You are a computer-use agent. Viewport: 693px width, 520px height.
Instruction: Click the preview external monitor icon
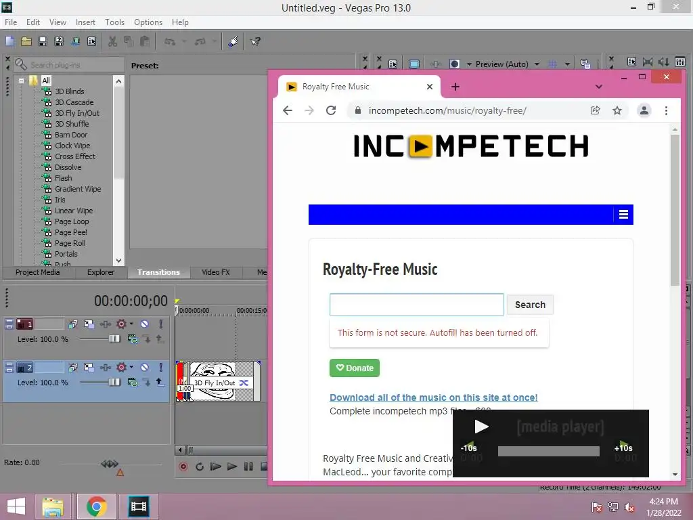414,64
